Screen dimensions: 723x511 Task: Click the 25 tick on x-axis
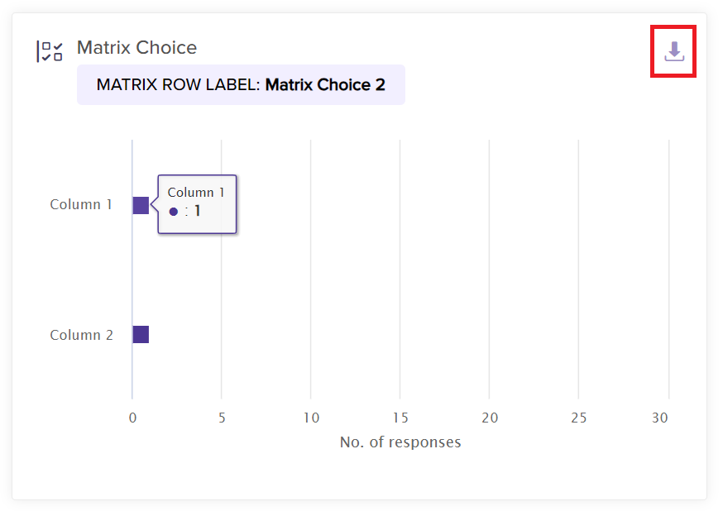click(x=579, y=418)
